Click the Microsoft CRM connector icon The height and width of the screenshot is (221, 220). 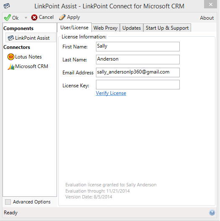pyautogui.click(x=11, y=66)
